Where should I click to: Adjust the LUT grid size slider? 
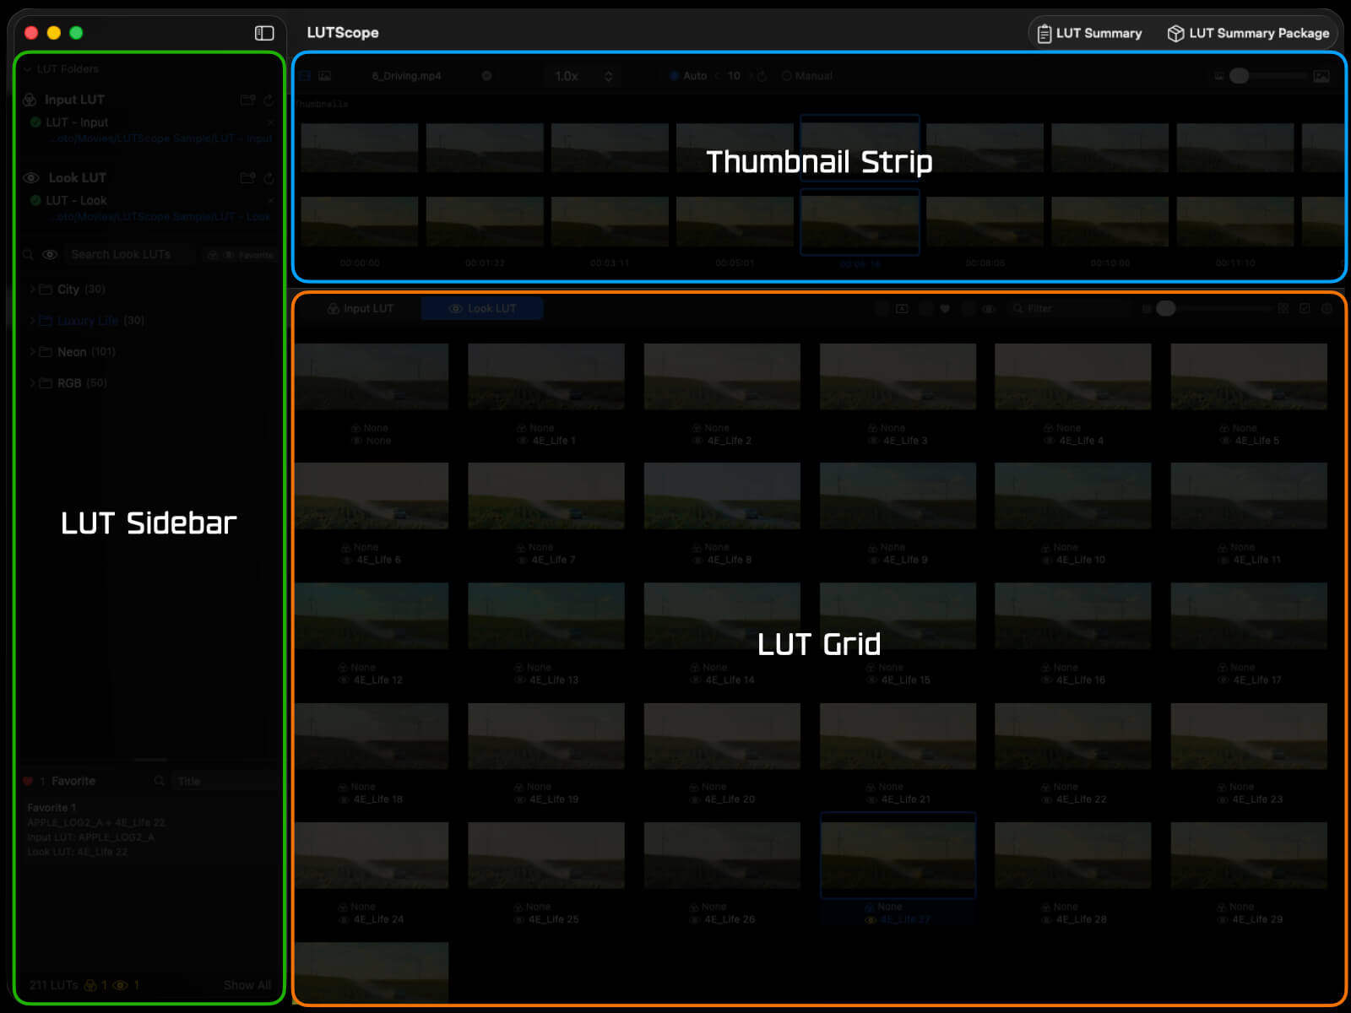click(1166, 309)
